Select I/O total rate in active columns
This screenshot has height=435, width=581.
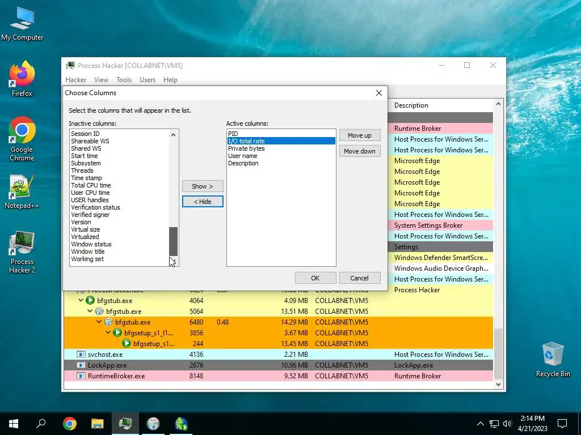pyautogui.click(x=281, y=141)
